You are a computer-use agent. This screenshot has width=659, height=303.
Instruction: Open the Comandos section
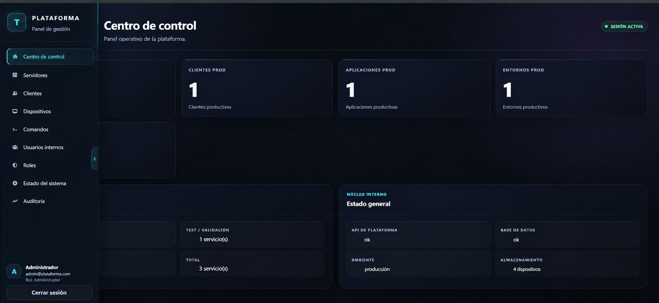50,130
